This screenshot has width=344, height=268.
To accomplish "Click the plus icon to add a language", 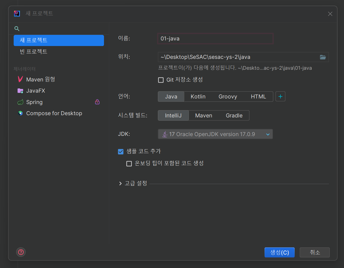I will (x=280, y=96).
